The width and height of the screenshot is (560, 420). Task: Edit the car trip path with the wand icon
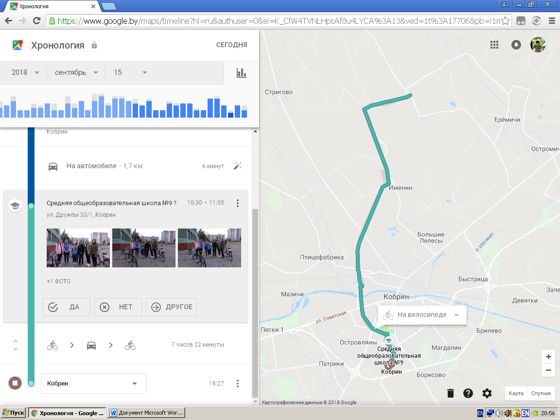(238, 166)
